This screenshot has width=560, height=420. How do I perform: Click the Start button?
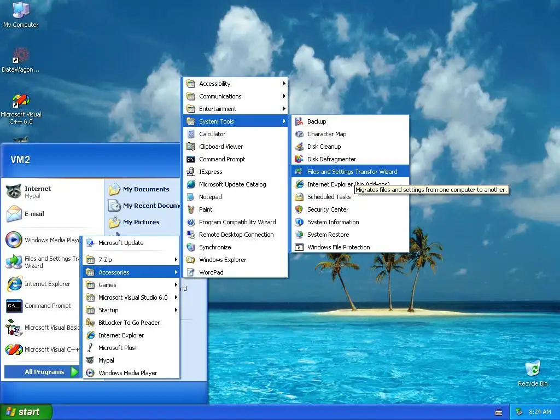[26, 412]
